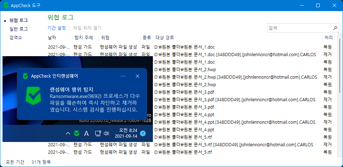Sort by the 날짜 column header
Image resolution: width=343 pixels, height=167 pixels.
[52, 38]
